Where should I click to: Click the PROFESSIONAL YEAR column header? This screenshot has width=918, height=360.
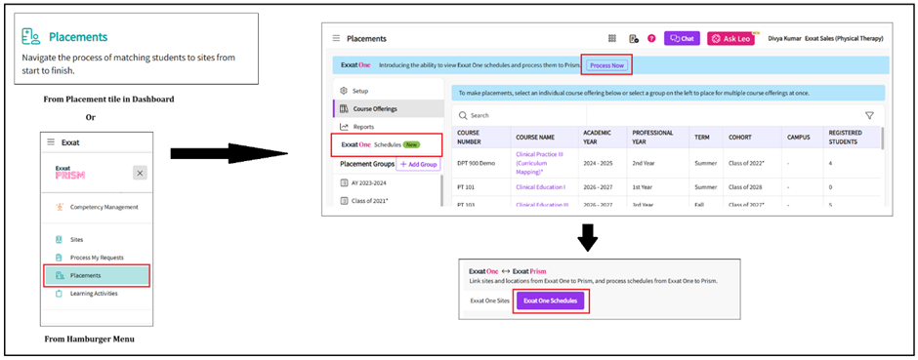[652, 138]
